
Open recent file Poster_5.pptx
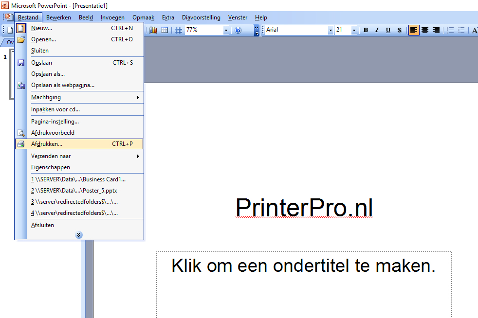coord(79,191)
